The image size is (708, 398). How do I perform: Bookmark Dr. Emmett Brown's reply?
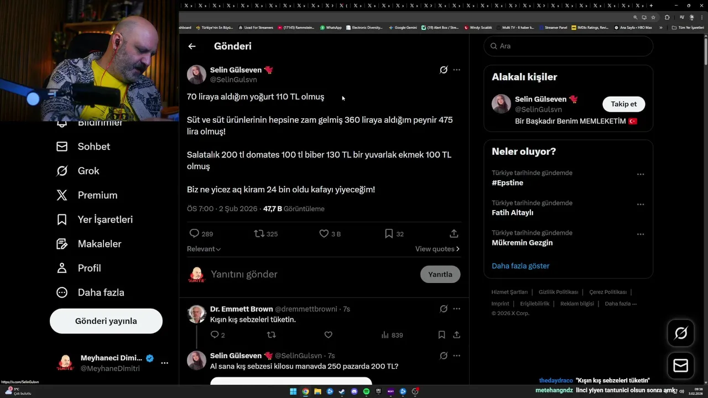(441, 334)
